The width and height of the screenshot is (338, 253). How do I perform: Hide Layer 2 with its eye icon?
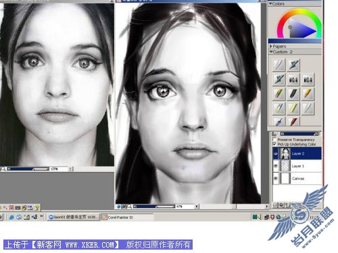[275, 154]
